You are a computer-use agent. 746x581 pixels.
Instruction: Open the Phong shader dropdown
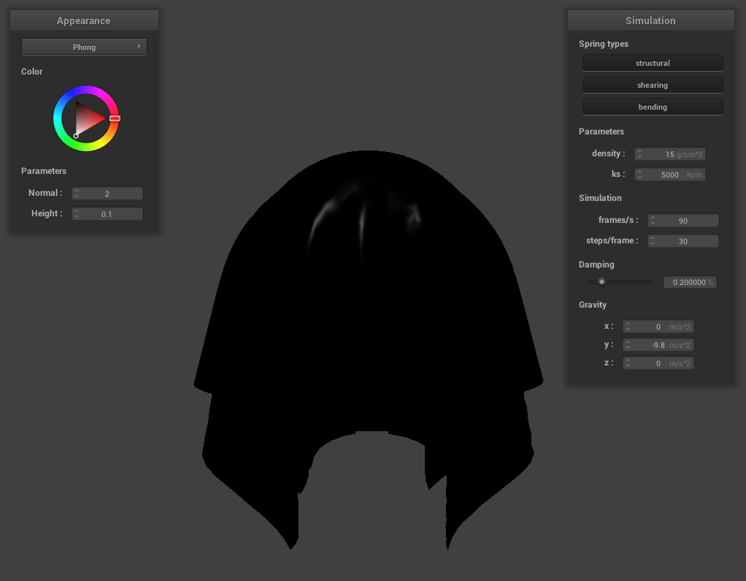tap(84, 47)
